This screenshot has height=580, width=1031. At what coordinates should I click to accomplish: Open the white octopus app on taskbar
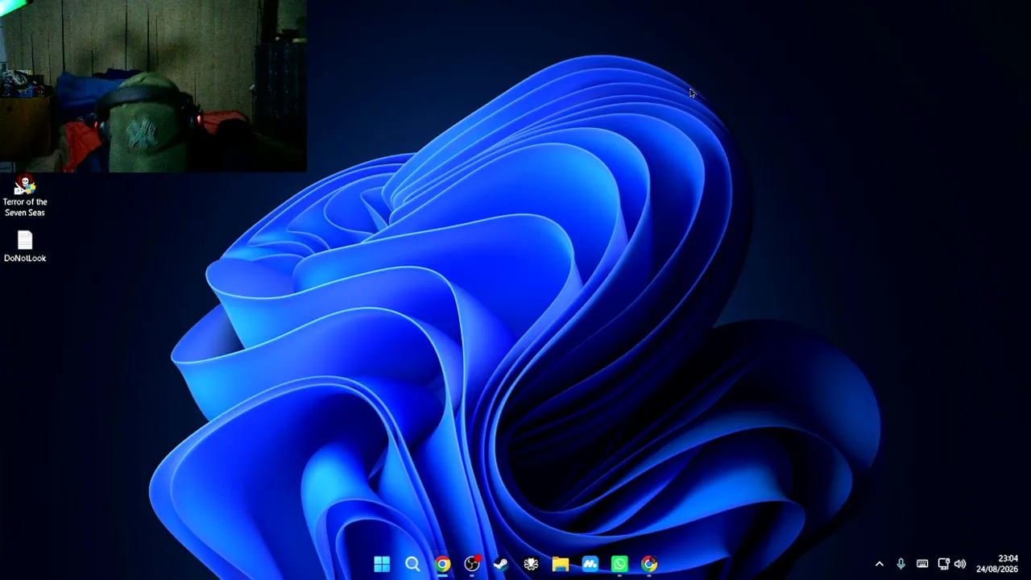(x=531, y=565)
